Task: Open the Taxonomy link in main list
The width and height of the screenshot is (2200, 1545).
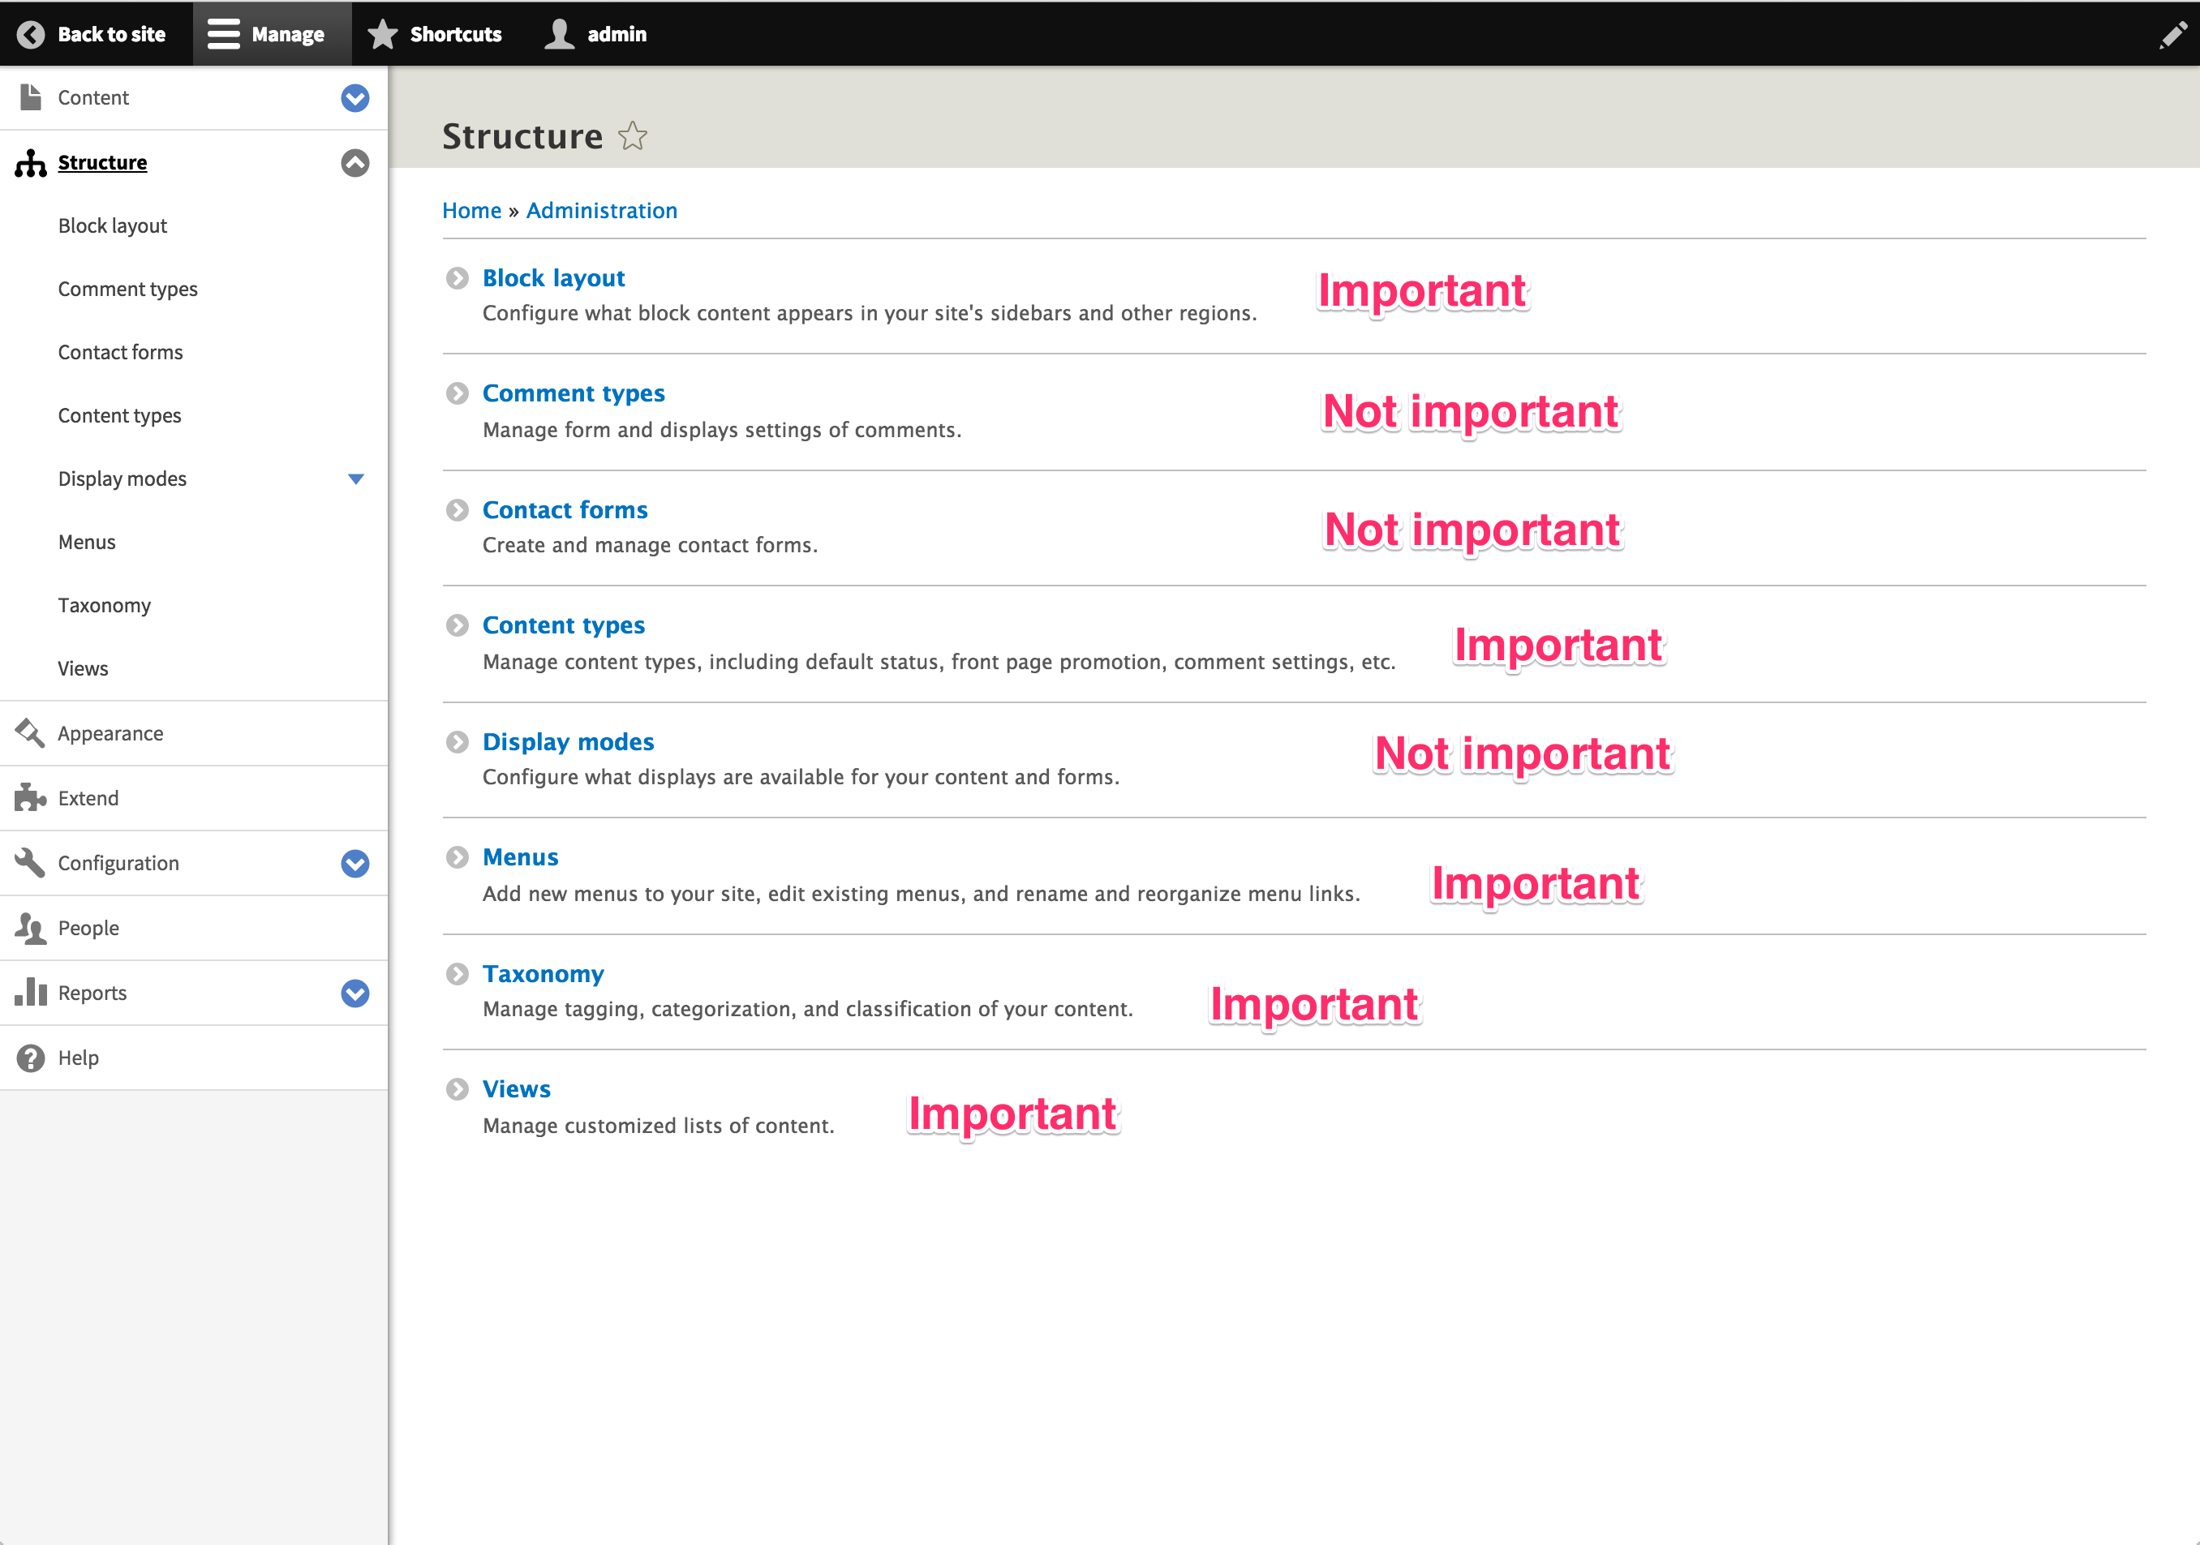Action: 544,974
